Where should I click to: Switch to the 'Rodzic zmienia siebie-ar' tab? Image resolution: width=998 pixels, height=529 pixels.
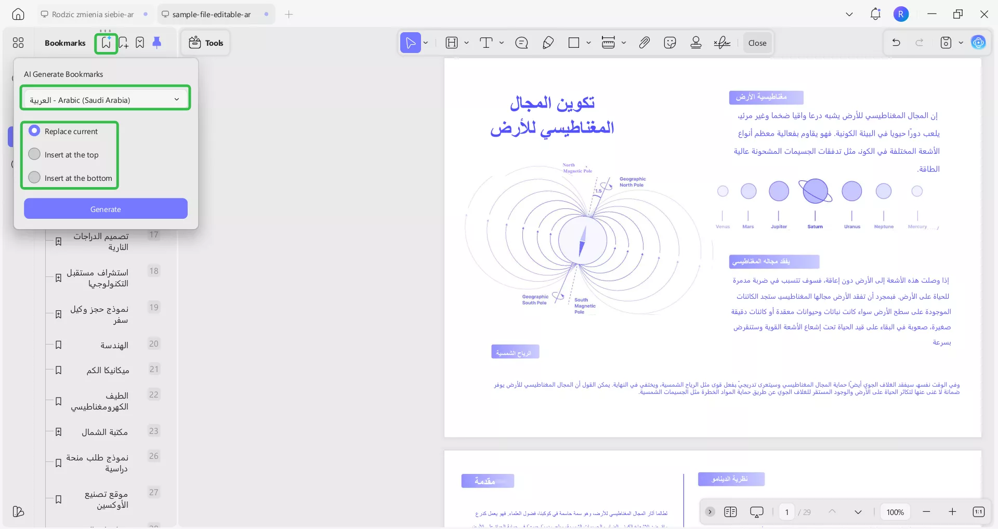coord(93,14)
